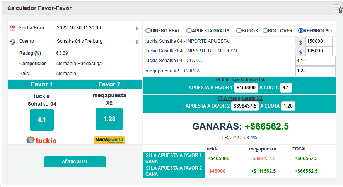Click the dollar sign beside IMPORTE APUESTA
343x187 pixels.
pos(300,42)
